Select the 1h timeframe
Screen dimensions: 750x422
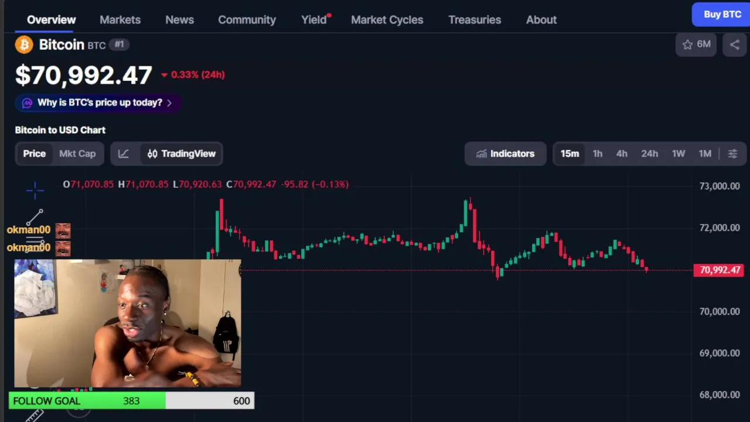(x=597, y=154)
